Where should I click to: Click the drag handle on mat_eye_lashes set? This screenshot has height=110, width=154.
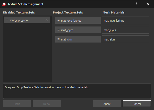[x=59, y=21]
